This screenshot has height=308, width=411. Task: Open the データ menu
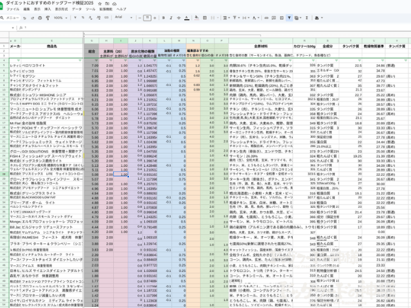click(x=77, y=9)
